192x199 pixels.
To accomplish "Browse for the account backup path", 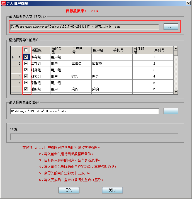I will pyautogui.click(x=171, y=111).
